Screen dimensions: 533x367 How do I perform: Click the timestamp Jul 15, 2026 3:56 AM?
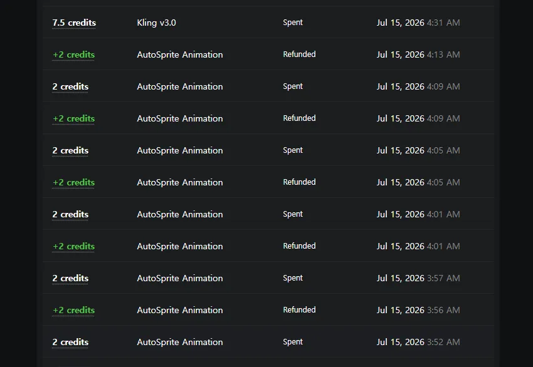click(x=418, y=310)
